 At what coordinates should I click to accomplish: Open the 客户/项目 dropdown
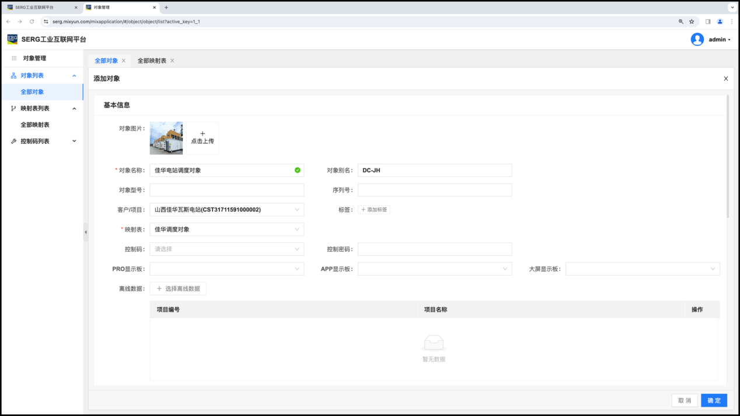click(x=226, y=210)
